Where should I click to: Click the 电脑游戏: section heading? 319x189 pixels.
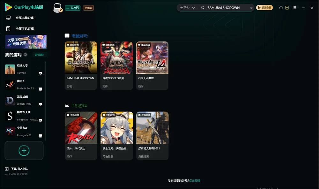tap(79, 36)
